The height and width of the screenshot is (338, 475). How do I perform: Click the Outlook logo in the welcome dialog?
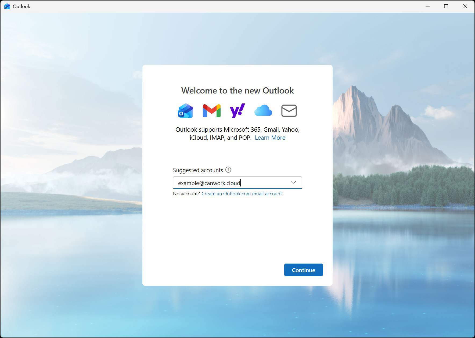point(185,111)
